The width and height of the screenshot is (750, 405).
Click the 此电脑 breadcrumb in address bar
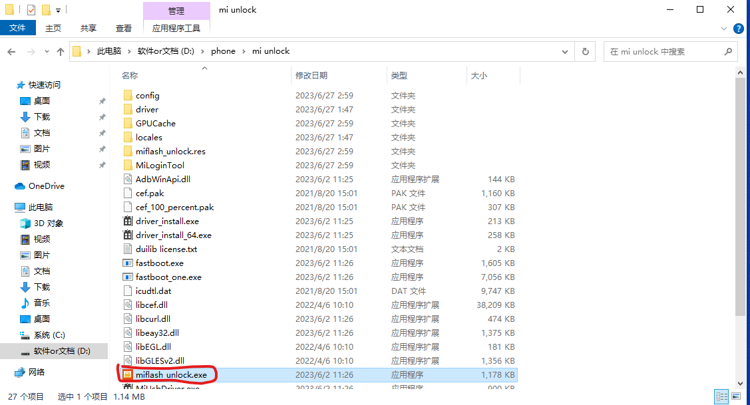point(109,51)
